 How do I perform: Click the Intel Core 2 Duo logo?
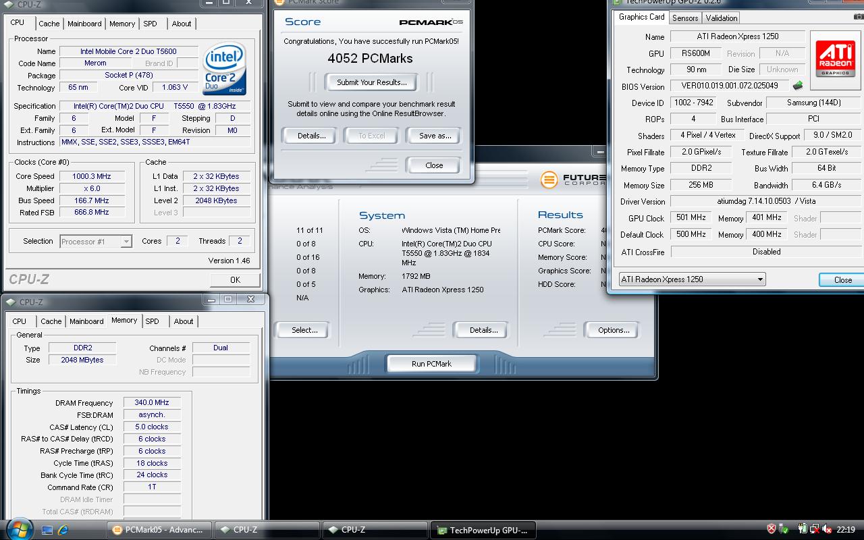click(225, 68)
